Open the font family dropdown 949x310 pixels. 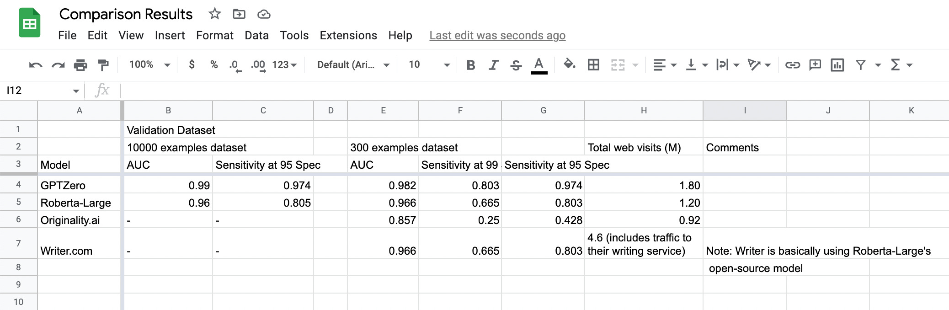[353, 65]
